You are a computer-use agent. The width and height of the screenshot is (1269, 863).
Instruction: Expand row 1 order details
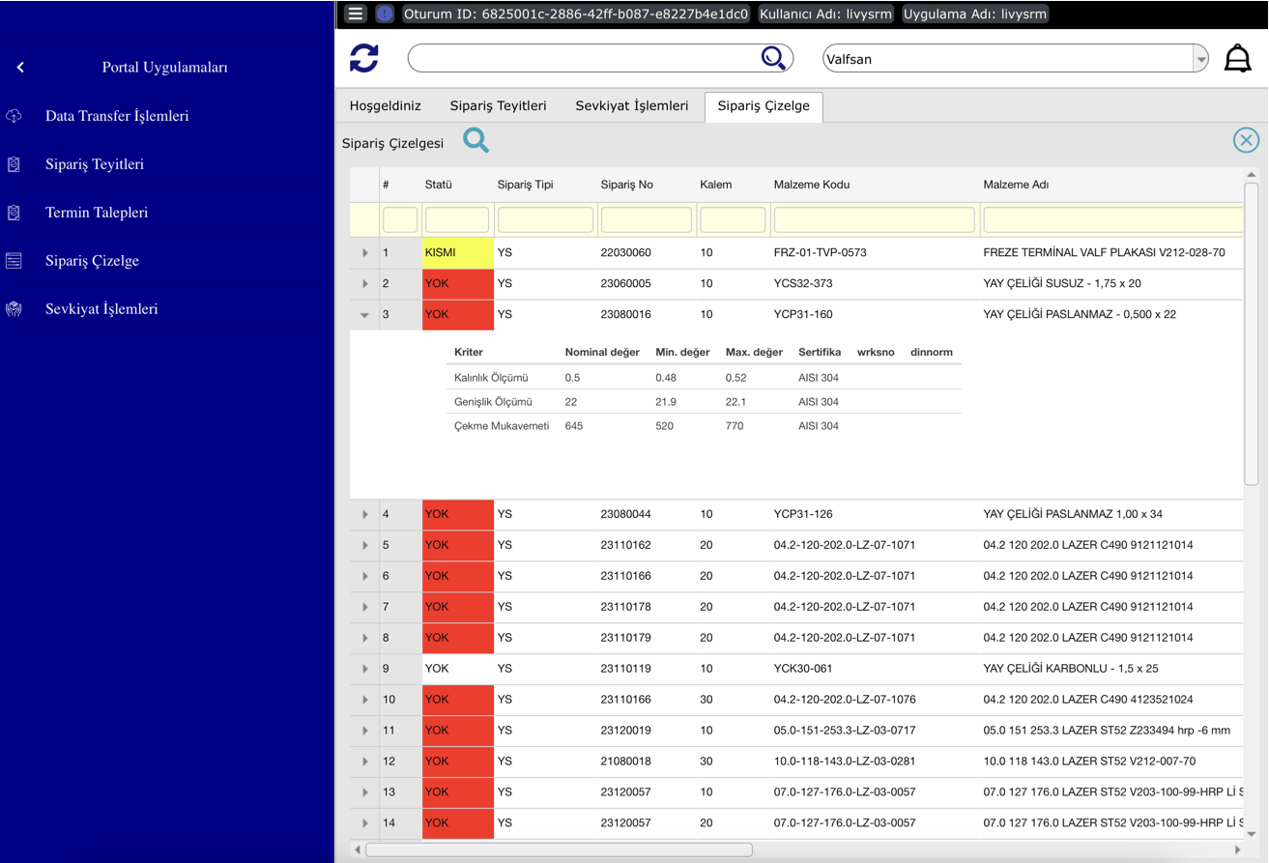364,253
